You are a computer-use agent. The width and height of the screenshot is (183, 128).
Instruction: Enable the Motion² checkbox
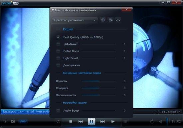[58, 44]
